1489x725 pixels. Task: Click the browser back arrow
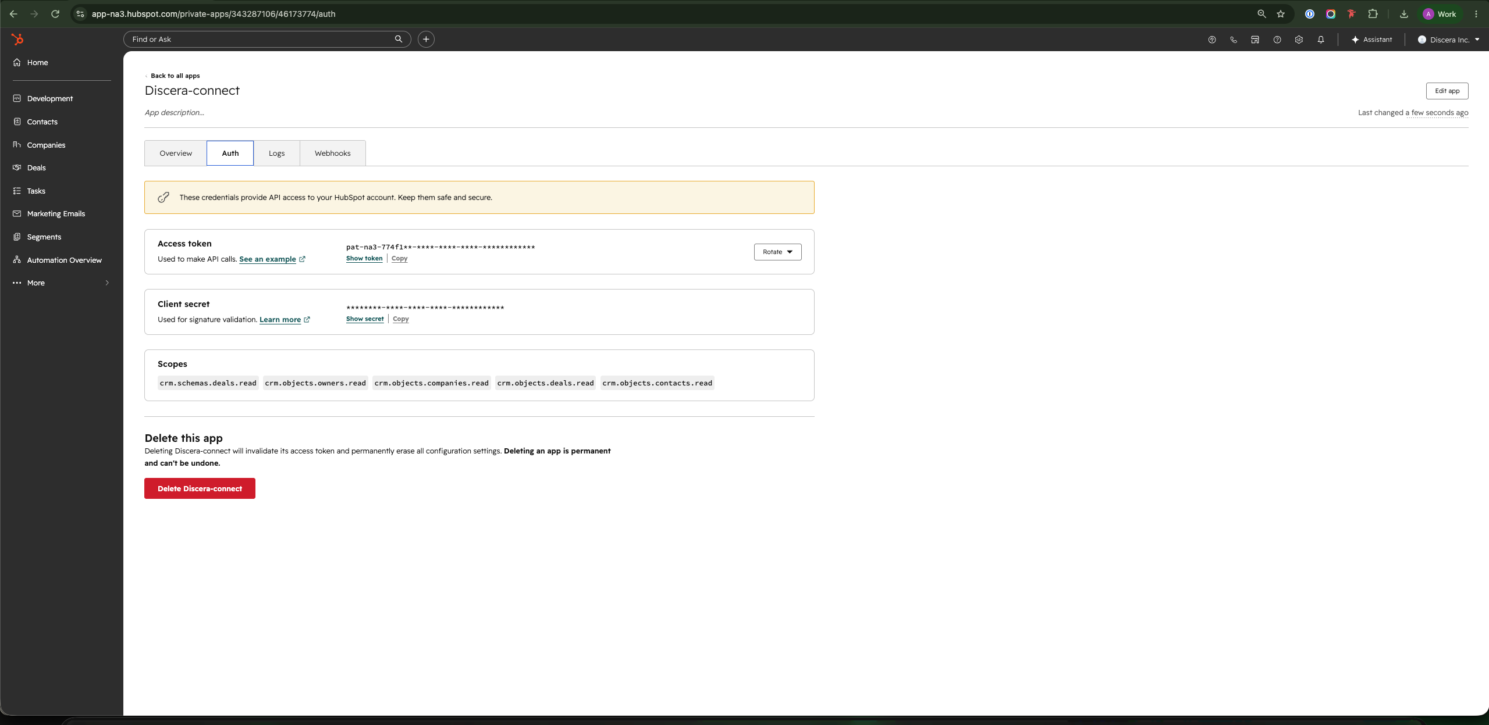point(13,14)
